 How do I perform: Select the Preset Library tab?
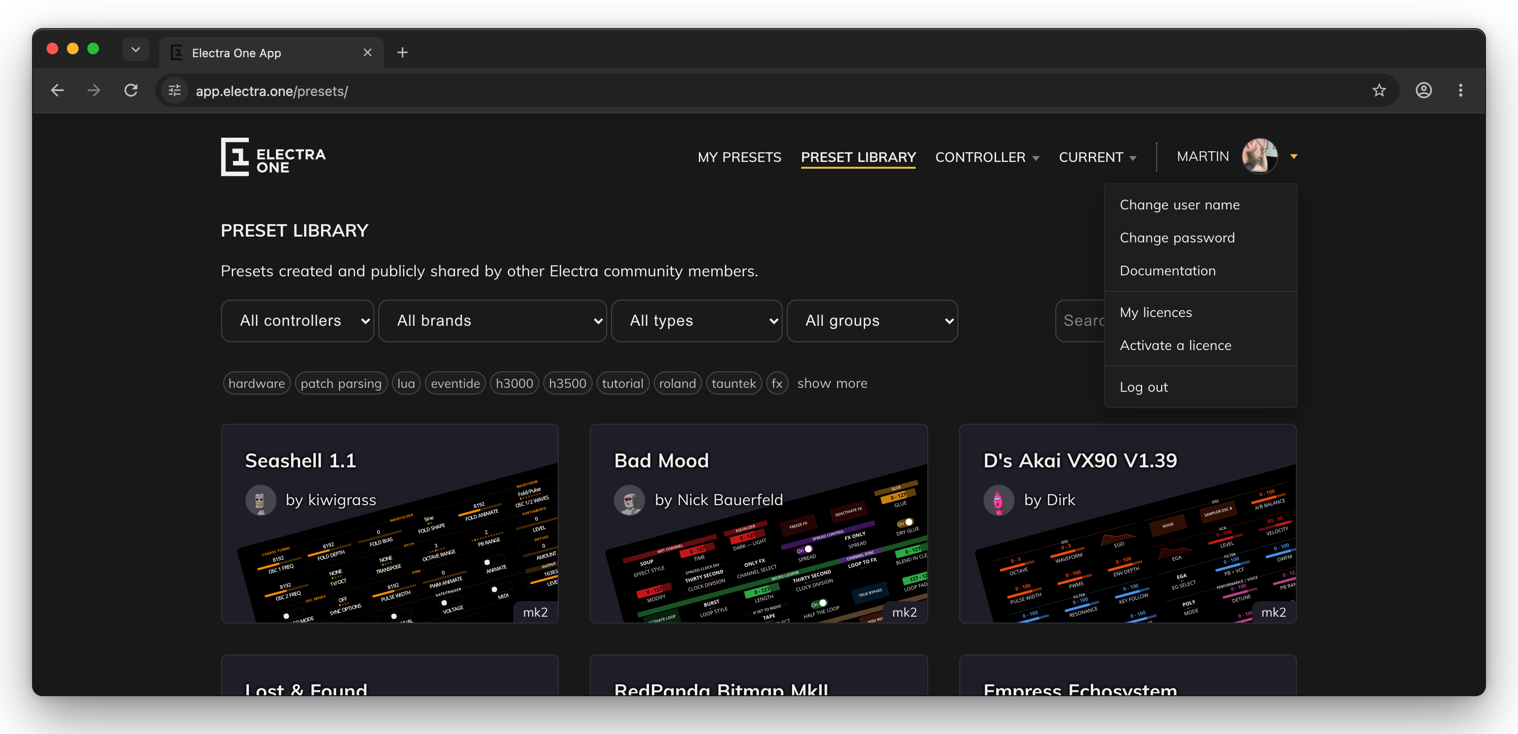point(858,157)
